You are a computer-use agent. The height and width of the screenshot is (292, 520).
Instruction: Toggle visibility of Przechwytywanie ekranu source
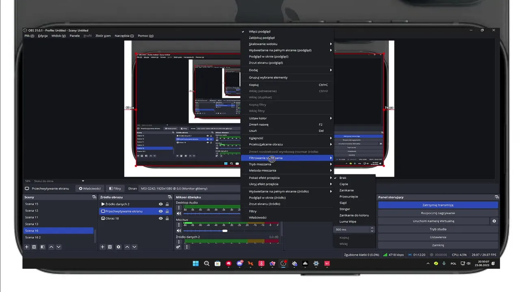161,211
